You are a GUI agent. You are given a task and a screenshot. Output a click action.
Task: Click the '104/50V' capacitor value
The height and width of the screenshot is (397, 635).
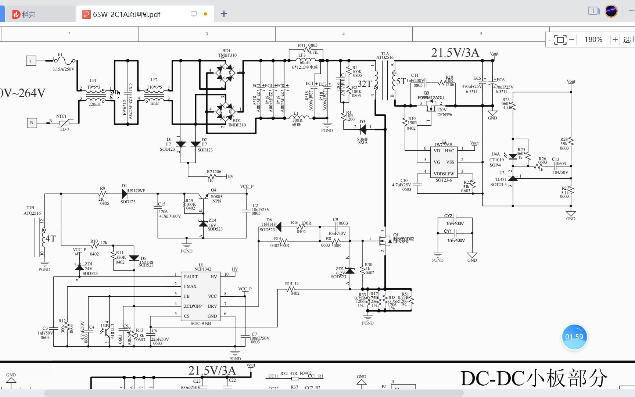pyautogui.click(x=560, y=172)
